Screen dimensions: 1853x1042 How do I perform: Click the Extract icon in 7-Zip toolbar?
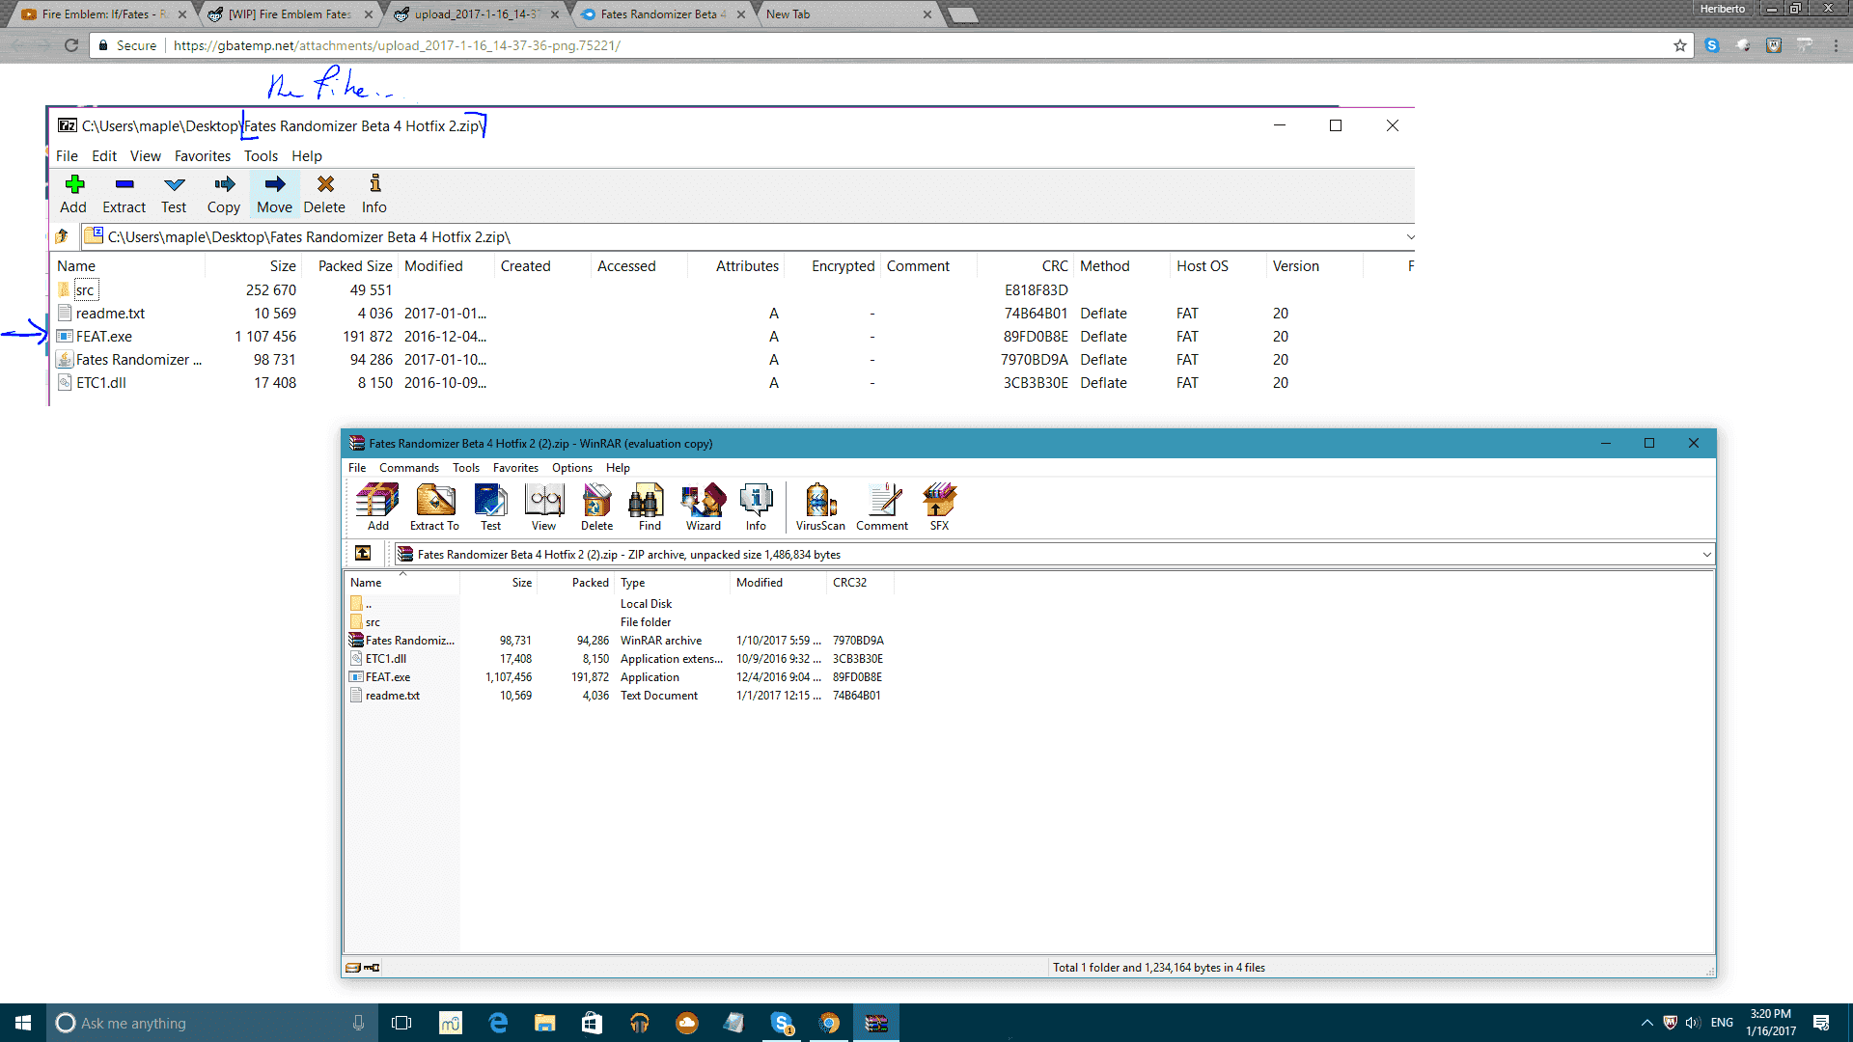124,194
